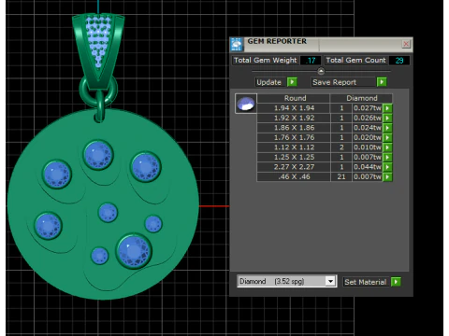This screenshot has width=449, height=336.
Task: Close the Gem Reporter window
Action: [x=406, y=44]
